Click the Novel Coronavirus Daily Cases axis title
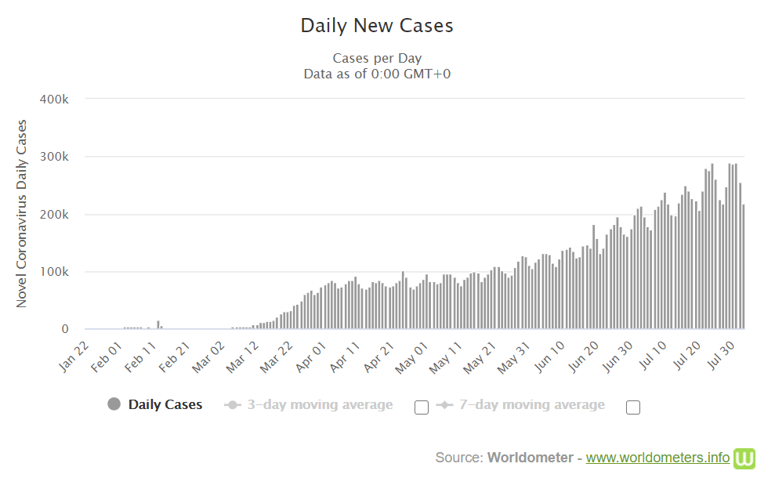The width and height of the screenshot is (775, 478). (x=22, y=213)
